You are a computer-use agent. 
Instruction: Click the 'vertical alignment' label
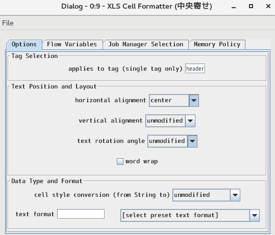click(111, 121)
